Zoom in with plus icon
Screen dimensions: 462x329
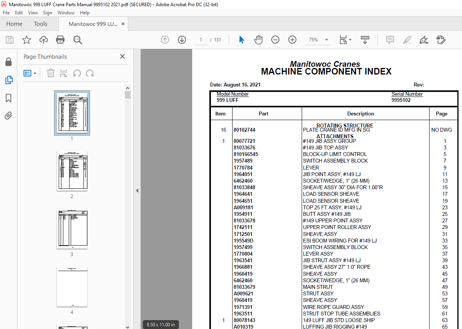pyautogui.click(x=292, y=40)
